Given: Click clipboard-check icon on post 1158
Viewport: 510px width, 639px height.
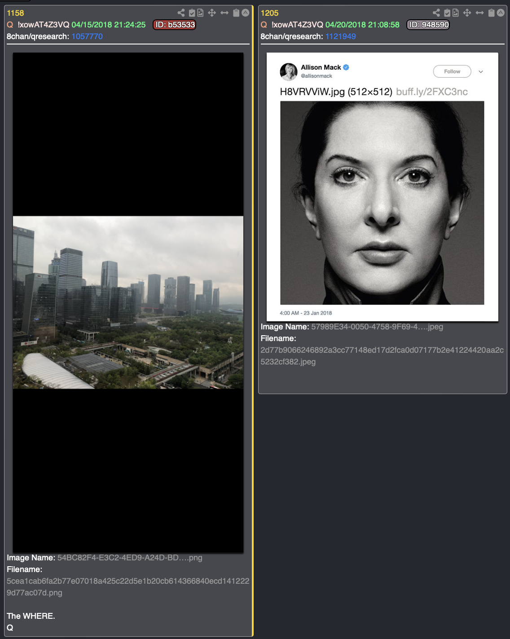Looking at the screenshot, I should click(x=192, y=13).
